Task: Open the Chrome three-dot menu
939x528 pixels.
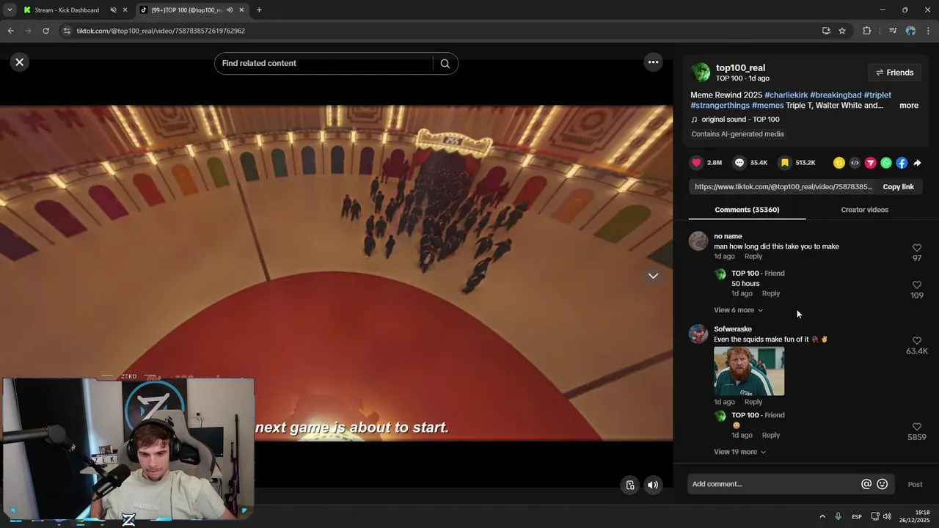Action: (929, 31)
